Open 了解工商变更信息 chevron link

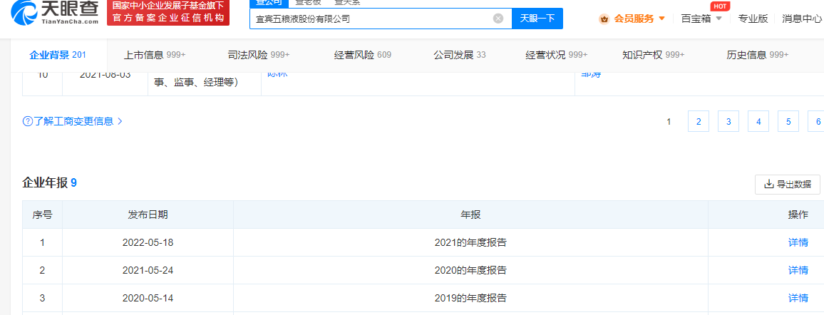pyautogui.click(x=120, y=121)
